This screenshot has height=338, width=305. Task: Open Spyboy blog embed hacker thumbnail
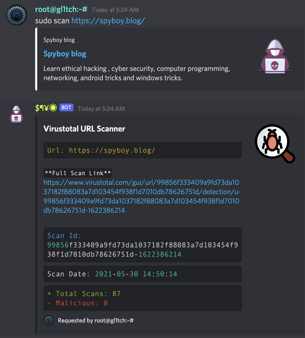(275, 57)
